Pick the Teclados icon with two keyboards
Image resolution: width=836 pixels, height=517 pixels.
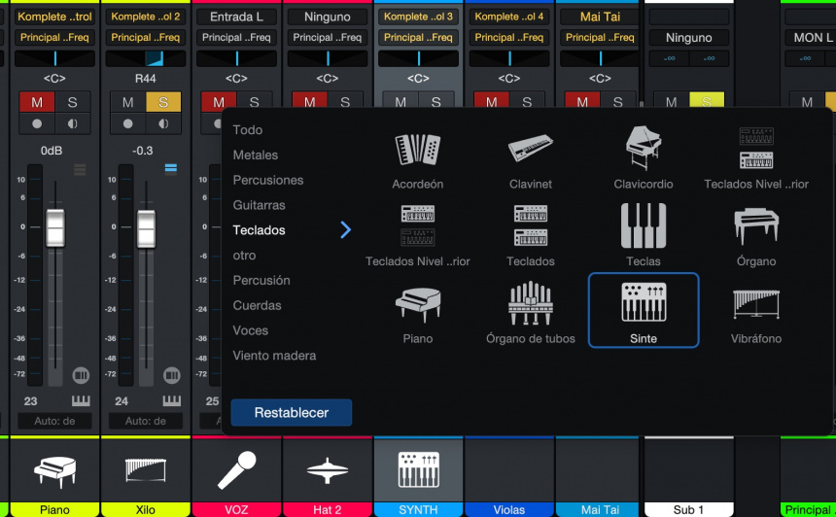pos(531,225)
